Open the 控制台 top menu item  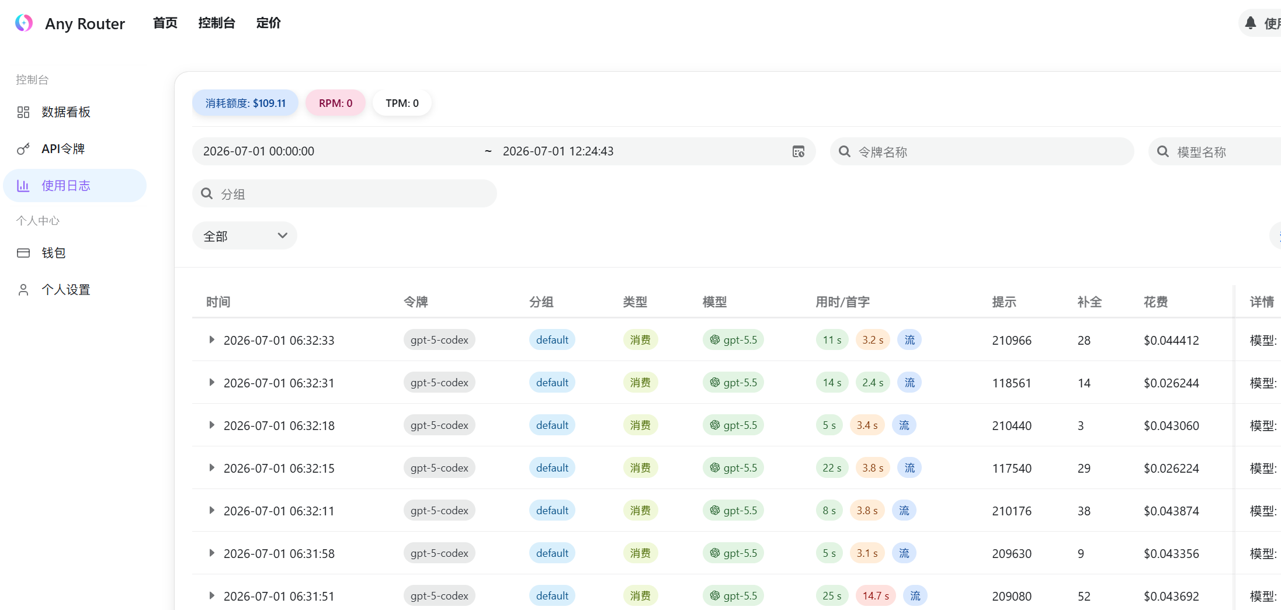217,23
